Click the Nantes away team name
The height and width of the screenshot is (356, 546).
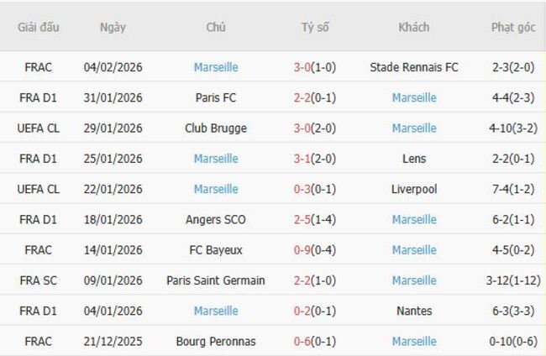click(x=414, y=311)
